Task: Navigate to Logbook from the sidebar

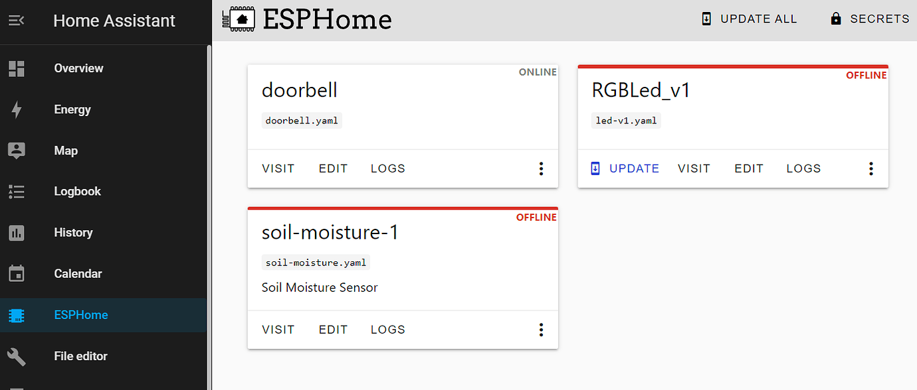Action: point(77,191)
